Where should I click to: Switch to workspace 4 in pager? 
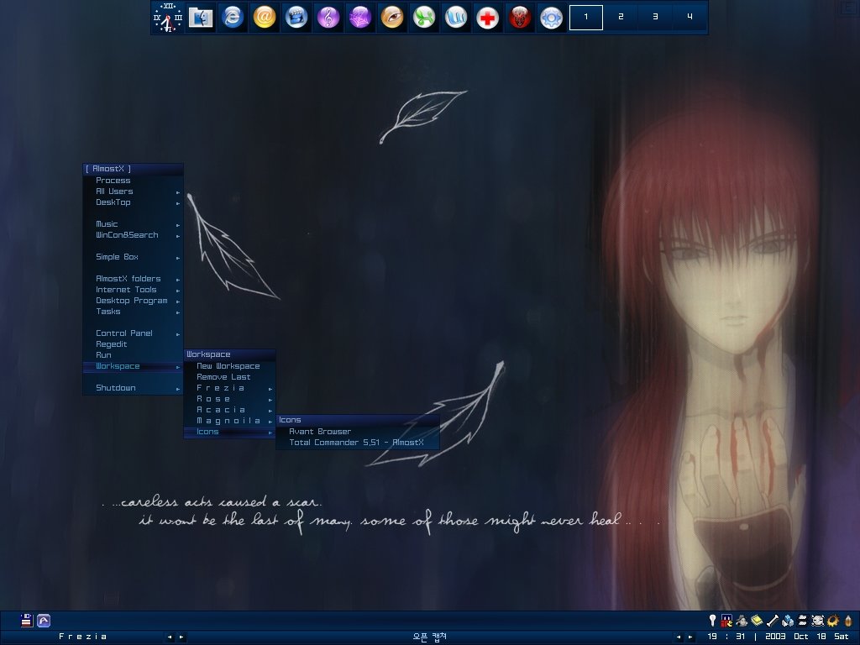pyautogui.click(x=690, y=17)
